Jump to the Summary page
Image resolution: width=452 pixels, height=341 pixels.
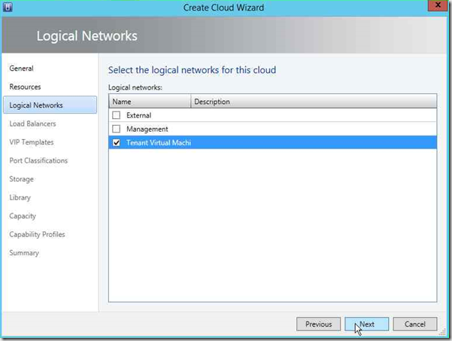pos(24,253)
